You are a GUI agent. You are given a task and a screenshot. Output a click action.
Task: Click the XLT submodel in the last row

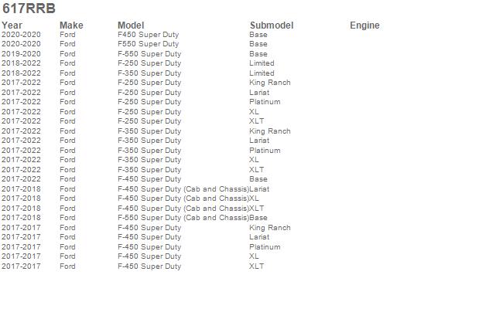click(256, 266)
